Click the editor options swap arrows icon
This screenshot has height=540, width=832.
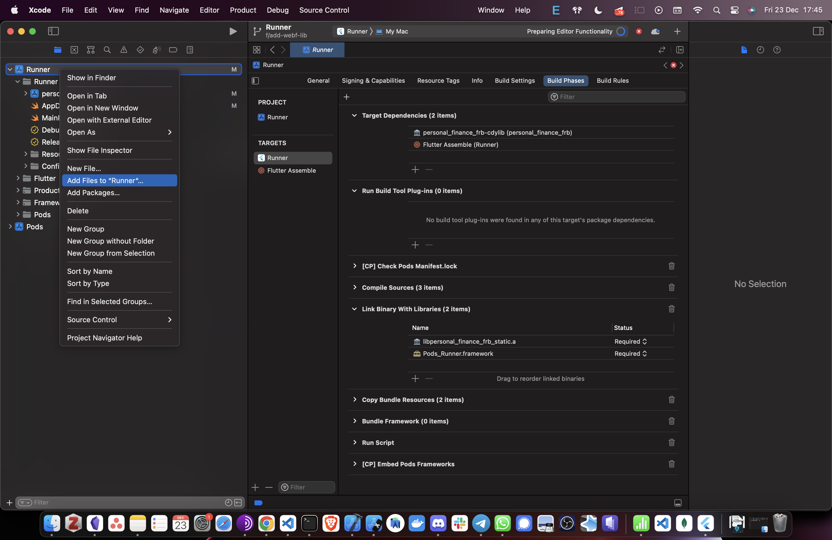pyautogui.click(x=662, y=50)
